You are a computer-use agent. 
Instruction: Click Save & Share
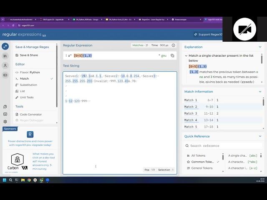[x=29, y=55]
